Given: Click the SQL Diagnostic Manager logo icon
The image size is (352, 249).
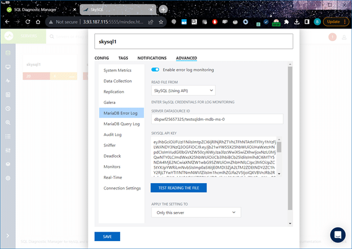Looking at the screenshot, I should 9,36.
